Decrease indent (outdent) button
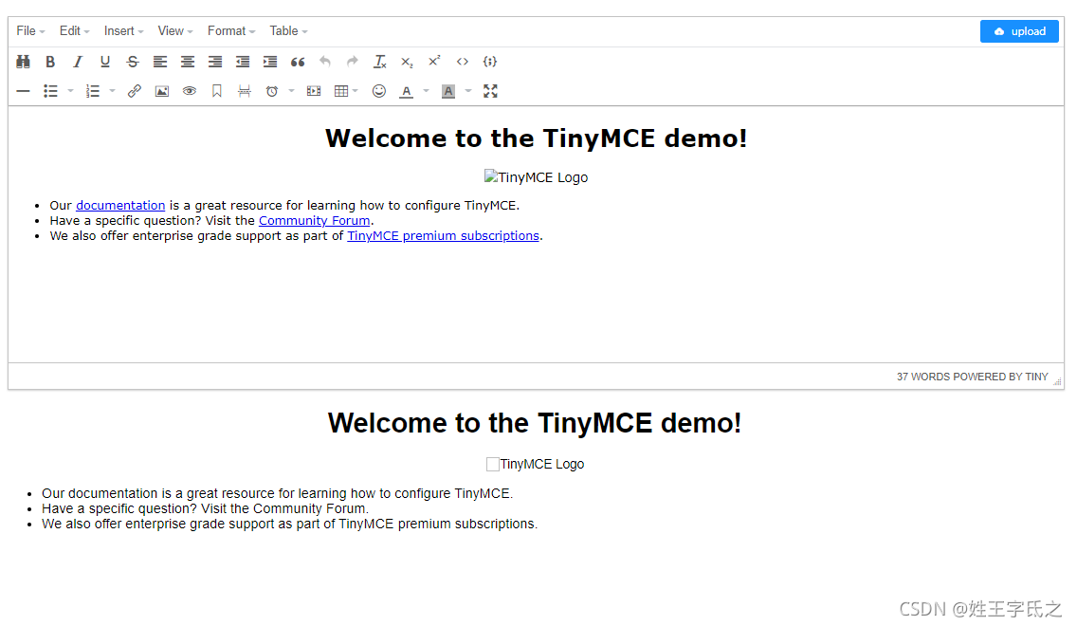The height and width of the screenshot is (626, 1077). tap(243, 62)
